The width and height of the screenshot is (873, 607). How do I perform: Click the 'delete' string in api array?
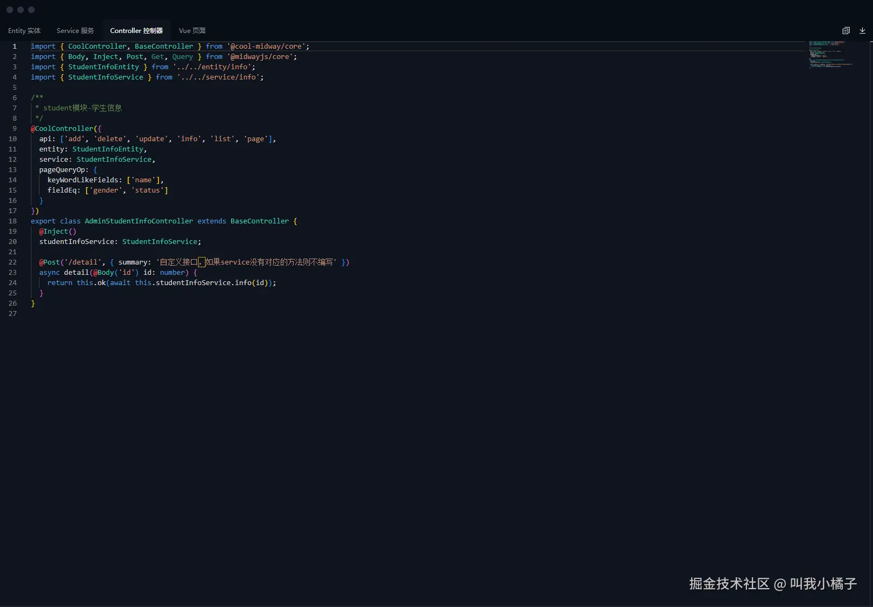click(110, 139)
